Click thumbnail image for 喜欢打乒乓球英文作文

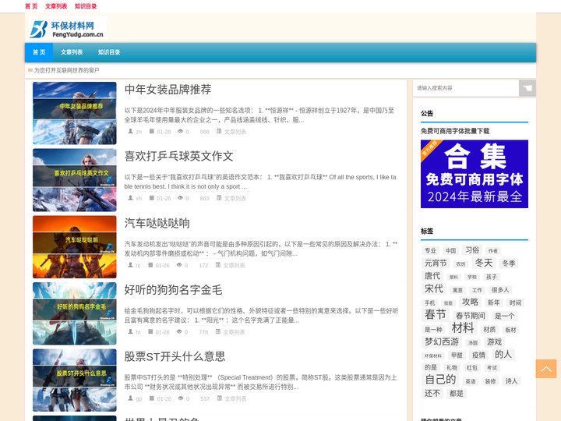[75, 180]
